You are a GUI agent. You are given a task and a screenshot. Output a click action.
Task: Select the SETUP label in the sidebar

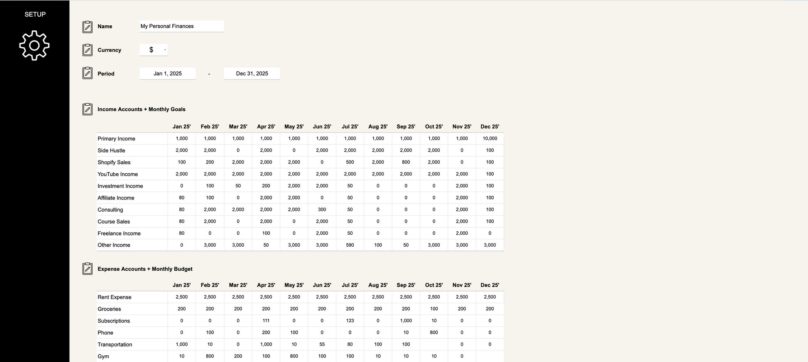click(x=35, y=14)
